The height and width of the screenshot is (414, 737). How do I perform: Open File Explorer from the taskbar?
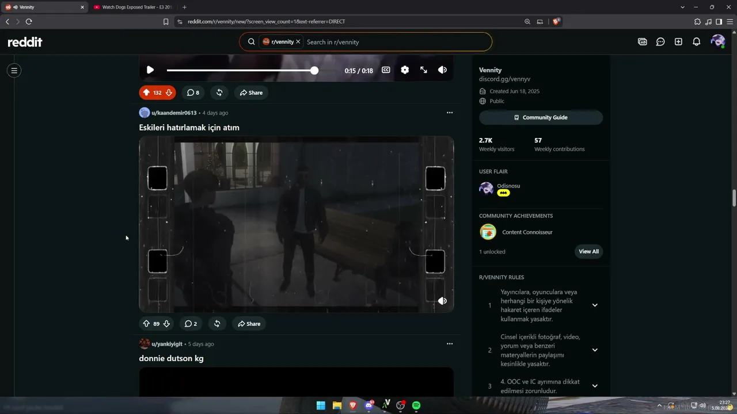(x=337, y=405)
